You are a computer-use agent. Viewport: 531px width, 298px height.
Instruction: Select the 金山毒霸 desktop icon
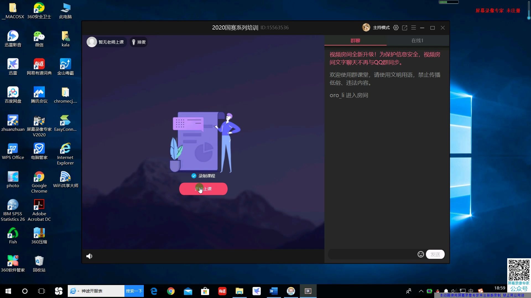pos(65,67)
